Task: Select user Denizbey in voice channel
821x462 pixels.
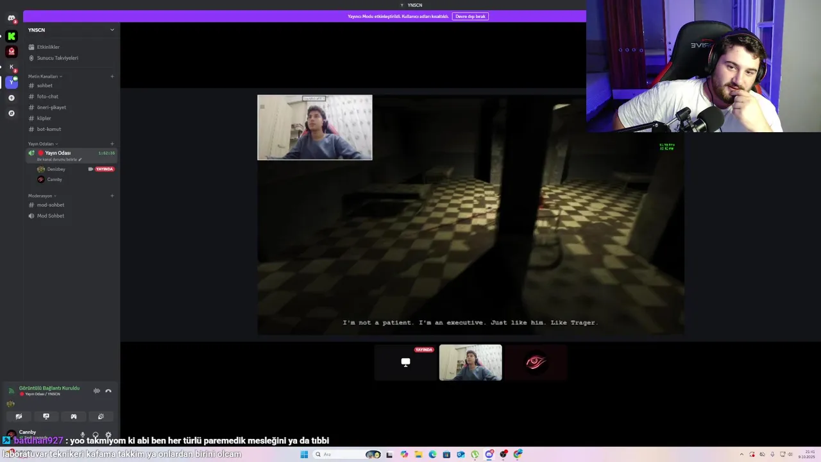Action: pyautogui.click(x=56, y=169)
